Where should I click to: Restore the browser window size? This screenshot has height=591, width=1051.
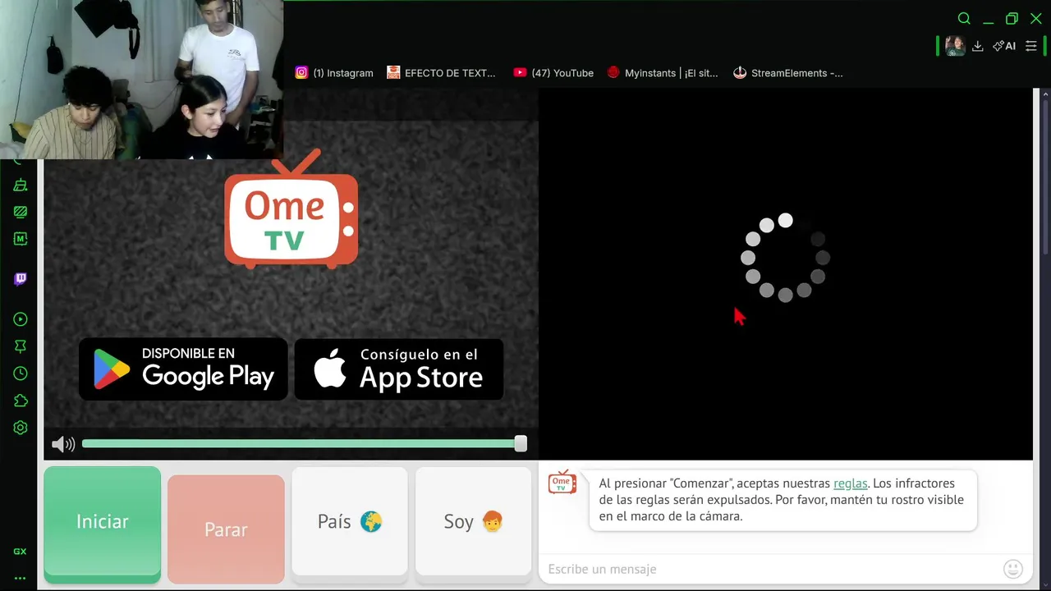pos(1012,19)
